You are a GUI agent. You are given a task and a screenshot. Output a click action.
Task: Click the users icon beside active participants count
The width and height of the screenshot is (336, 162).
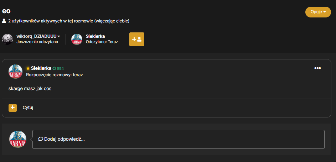4,21
